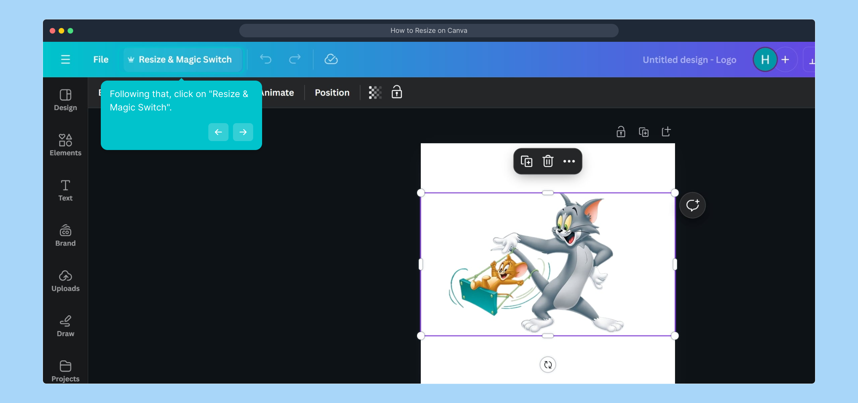Click the undo arrow icon
The width and height of the screenshot is (858, 403).
(x=265, y=59)
